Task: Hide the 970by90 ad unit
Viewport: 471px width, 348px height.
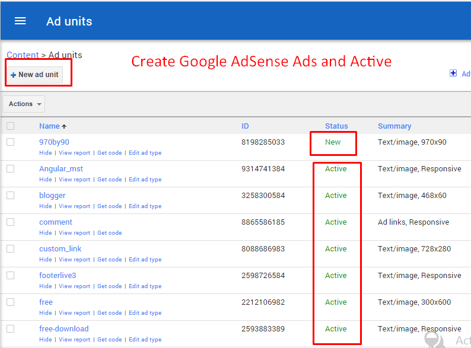Action: [x=45, y=153]
